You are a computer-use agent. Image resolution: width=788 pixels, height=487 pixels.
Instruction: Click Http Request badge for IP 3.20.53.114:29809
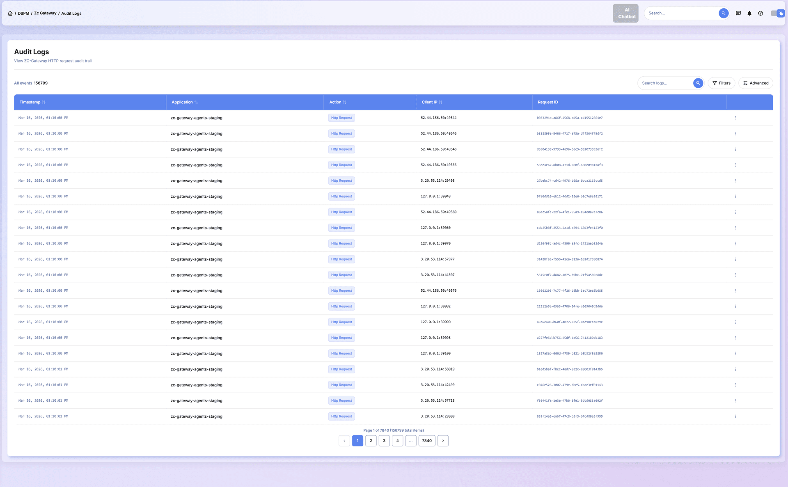coord(341,416)
